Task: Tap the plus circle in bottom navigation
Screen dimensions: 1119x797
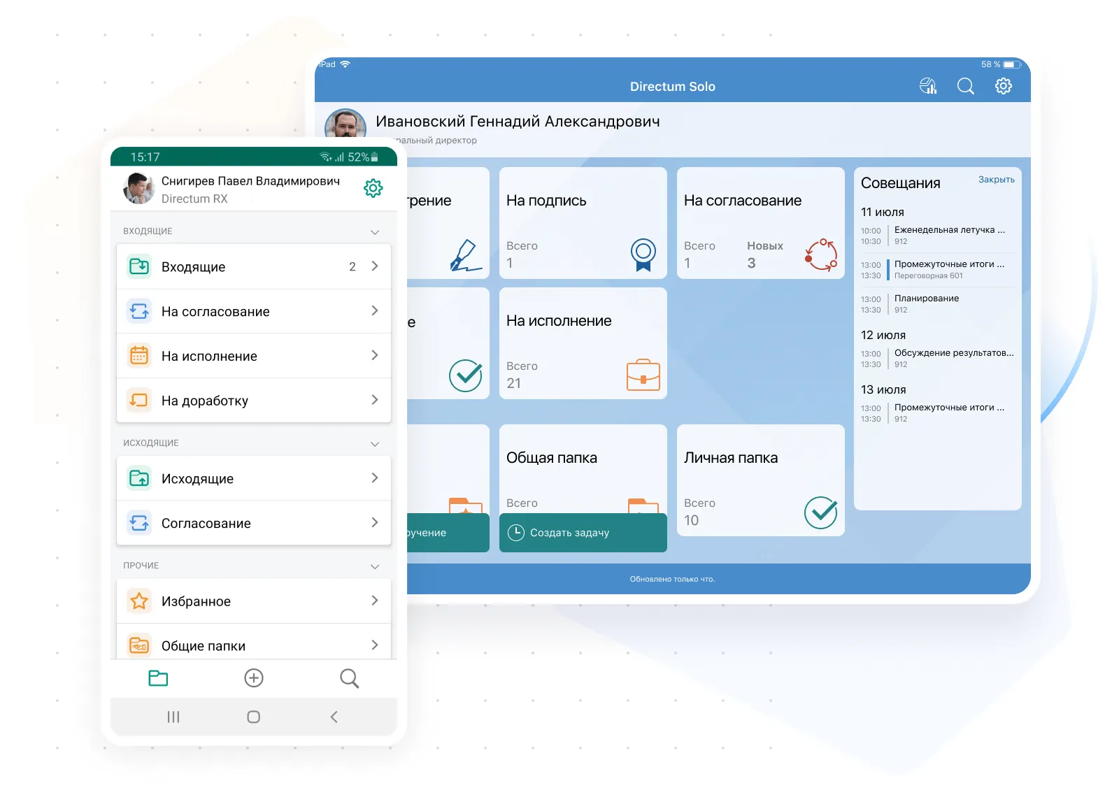Action: [254, 678]
